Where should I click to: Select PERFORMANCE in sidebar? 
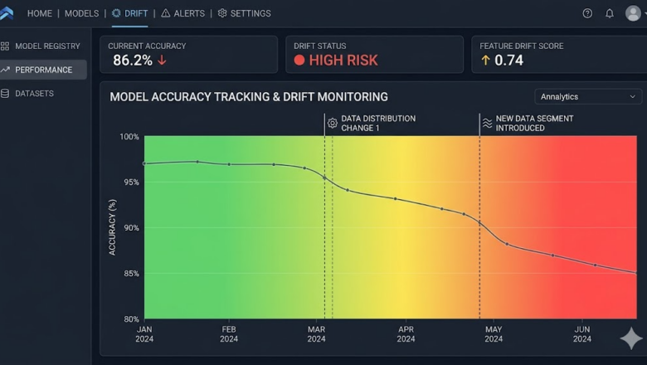click(x=43, y=70)
